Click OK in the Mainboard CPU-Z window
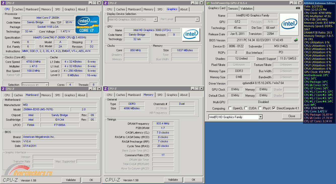Image resolution: width=336 pixels, height=184 pixels. [91, 180]
